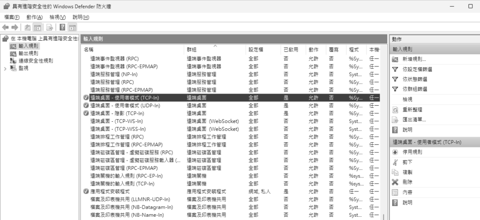Click the 內容 properties icon
Viewport: 480px width, 220px height.
(395, 192)
